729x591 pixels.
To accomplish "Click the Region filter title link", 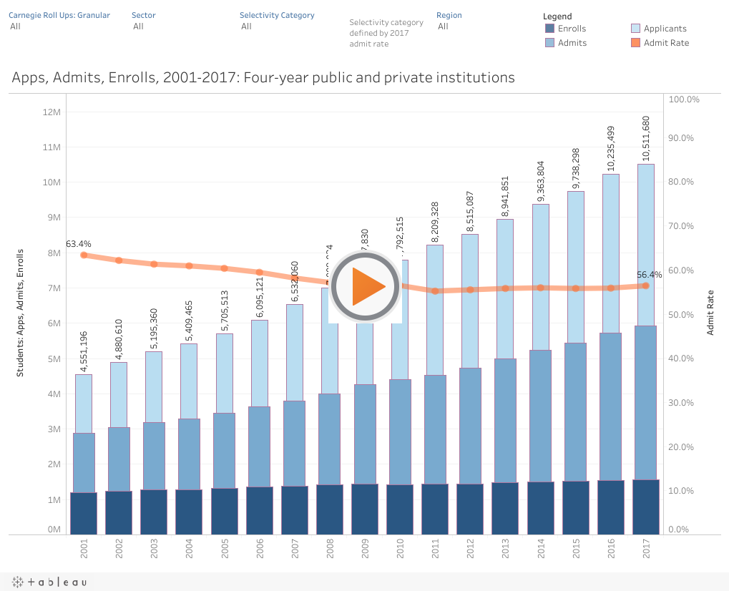I will [x=449, y=15].
